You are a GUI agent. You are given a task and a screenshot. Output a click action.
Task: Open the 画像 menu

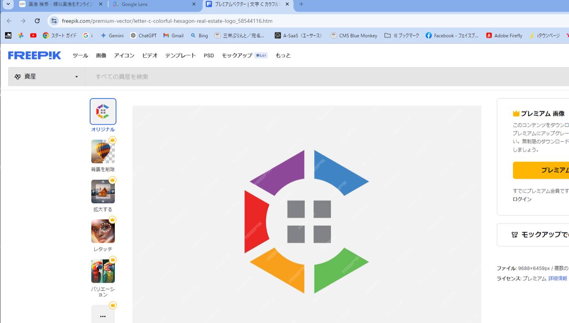click(101, 55)
